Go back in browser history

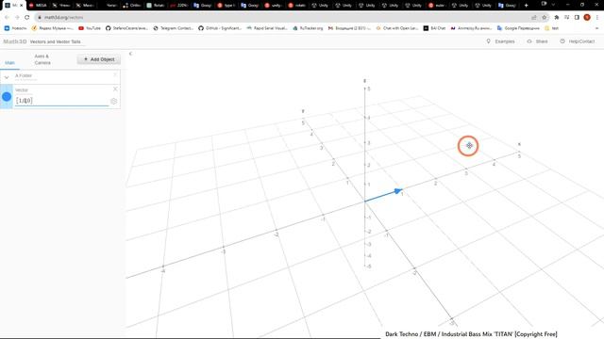pos(7,17)
